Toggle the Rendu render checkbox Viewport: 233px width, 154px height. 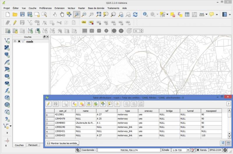198,150
